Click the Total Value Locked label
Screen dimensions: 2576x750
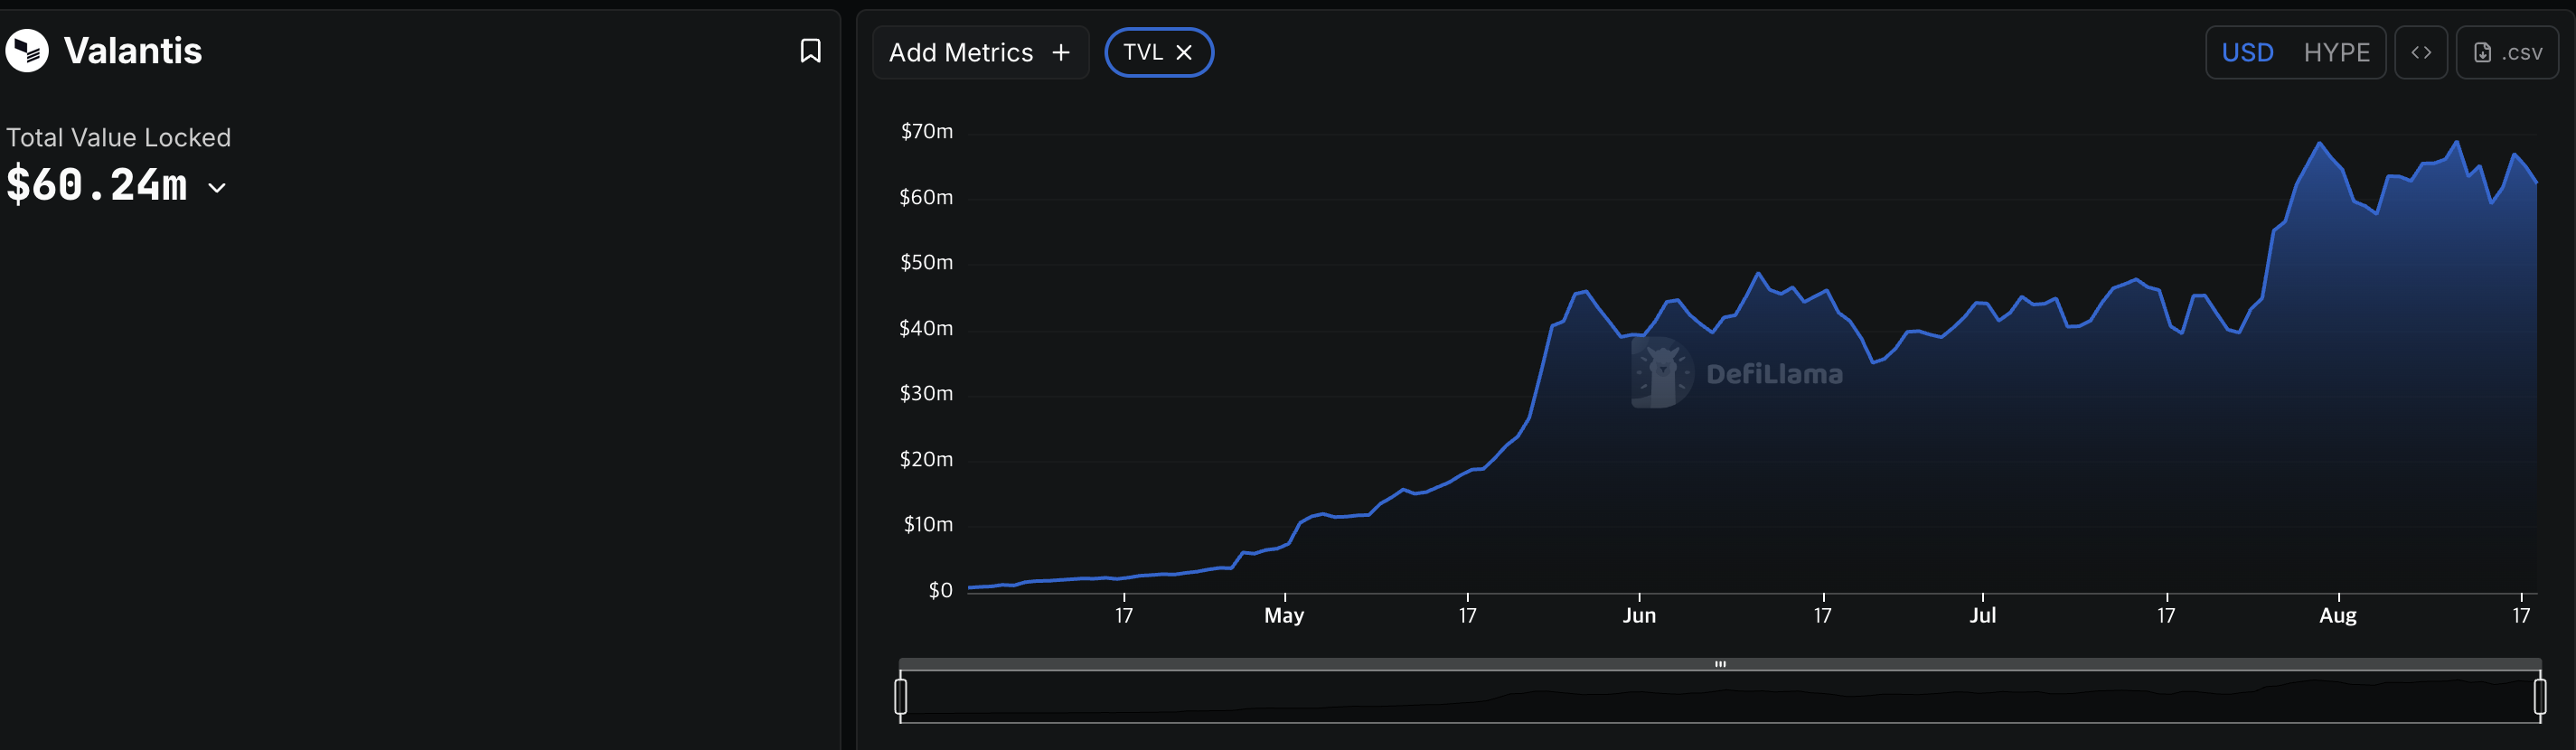(118, 137)
